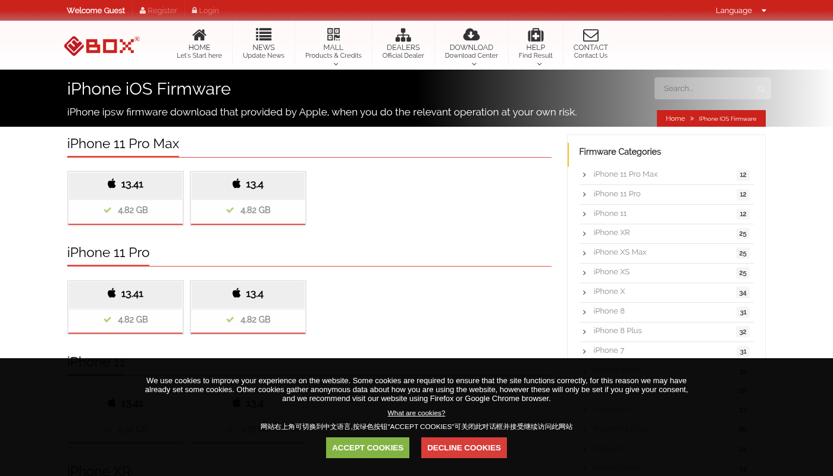Click the HOME house icon
The height and width of the screenshot is (476, 833).
click(x=199, y=35)
